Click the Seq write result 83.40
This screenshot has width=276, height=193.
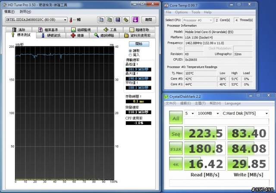tap(248, 133)
